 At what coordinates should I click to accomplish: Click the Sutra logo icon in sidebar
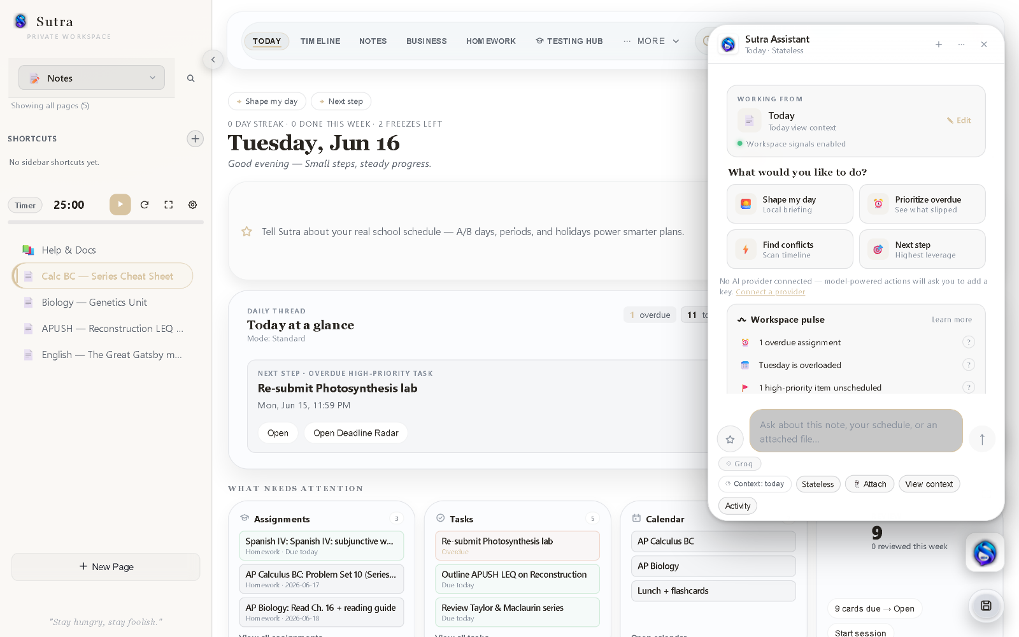(x=20, y=21)
